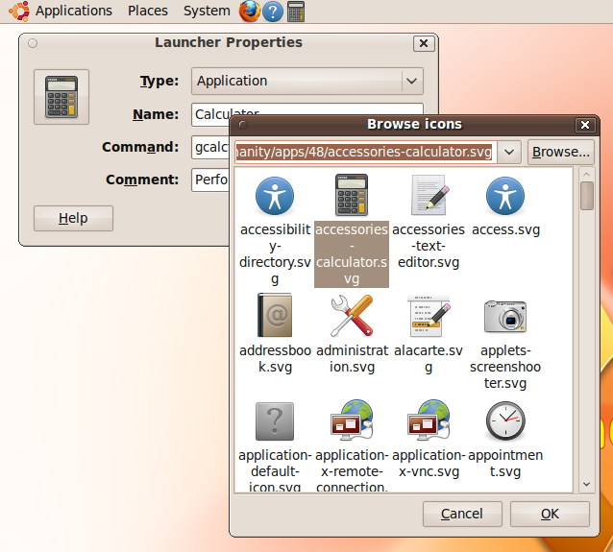Open the Applications menu
This screenshot has height=552, width=613.
tap(73, 11)
